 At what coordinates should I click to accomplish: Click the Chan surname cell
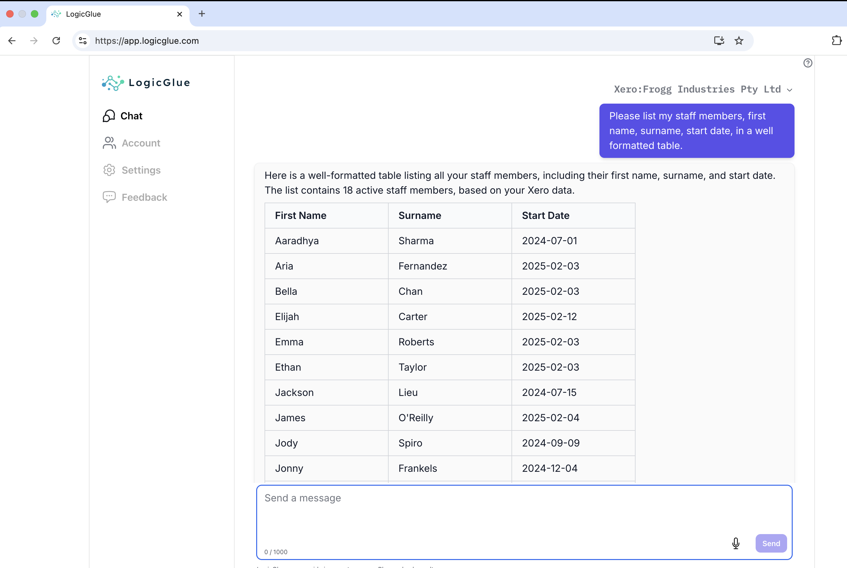coord(450,292)
